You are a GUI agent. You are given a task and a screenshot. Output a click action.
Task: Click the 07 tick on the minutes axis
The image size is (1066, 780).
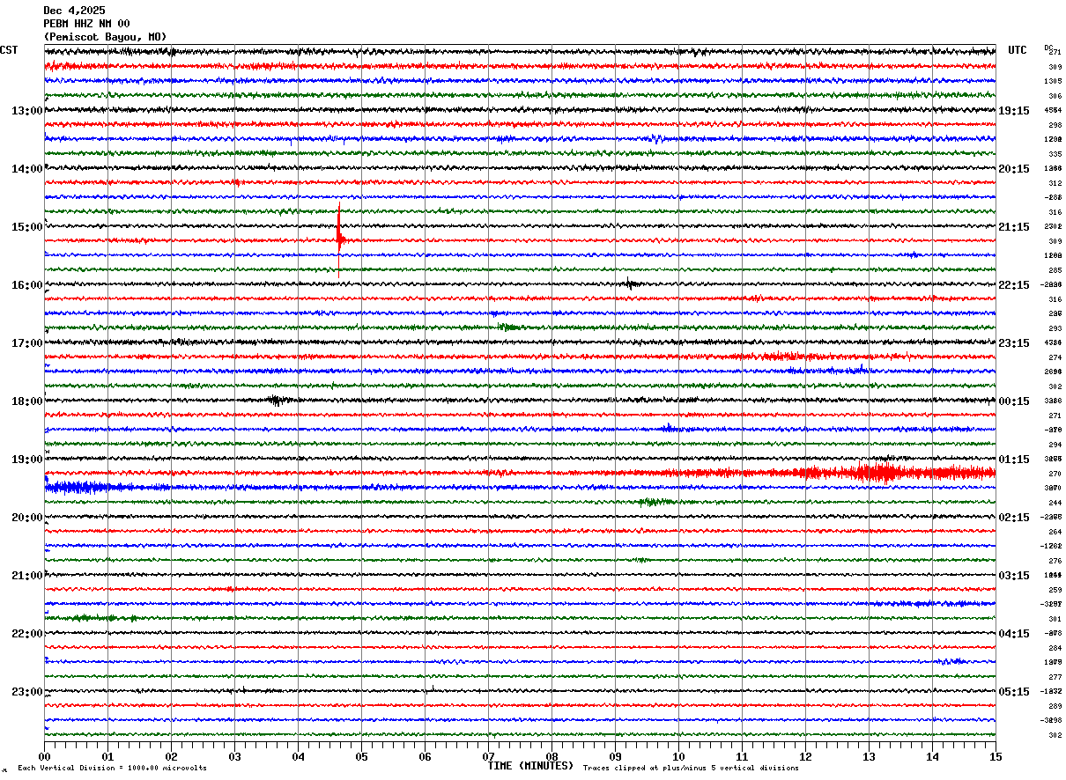pyautogui.click(x=488, y=756)
